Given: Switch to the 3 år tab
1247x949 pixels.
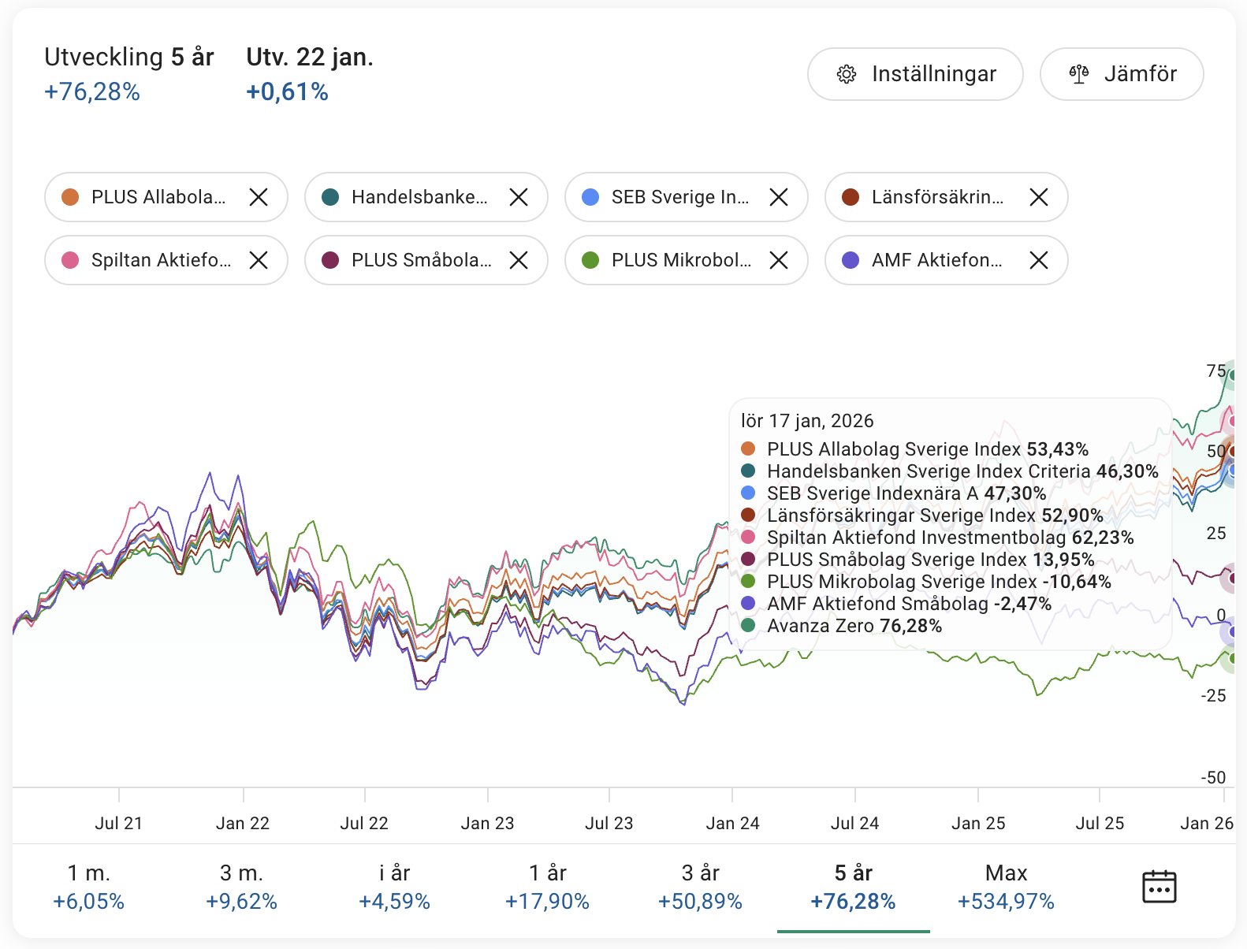Looking at the screenshot, I should (701, 887).
